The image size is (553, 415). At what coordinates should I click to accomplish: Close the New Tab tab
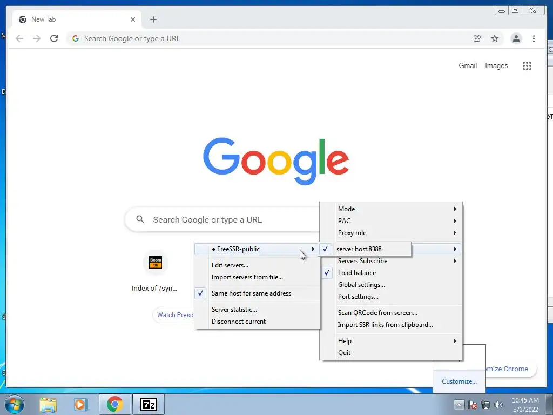click(x=133, y=19)
